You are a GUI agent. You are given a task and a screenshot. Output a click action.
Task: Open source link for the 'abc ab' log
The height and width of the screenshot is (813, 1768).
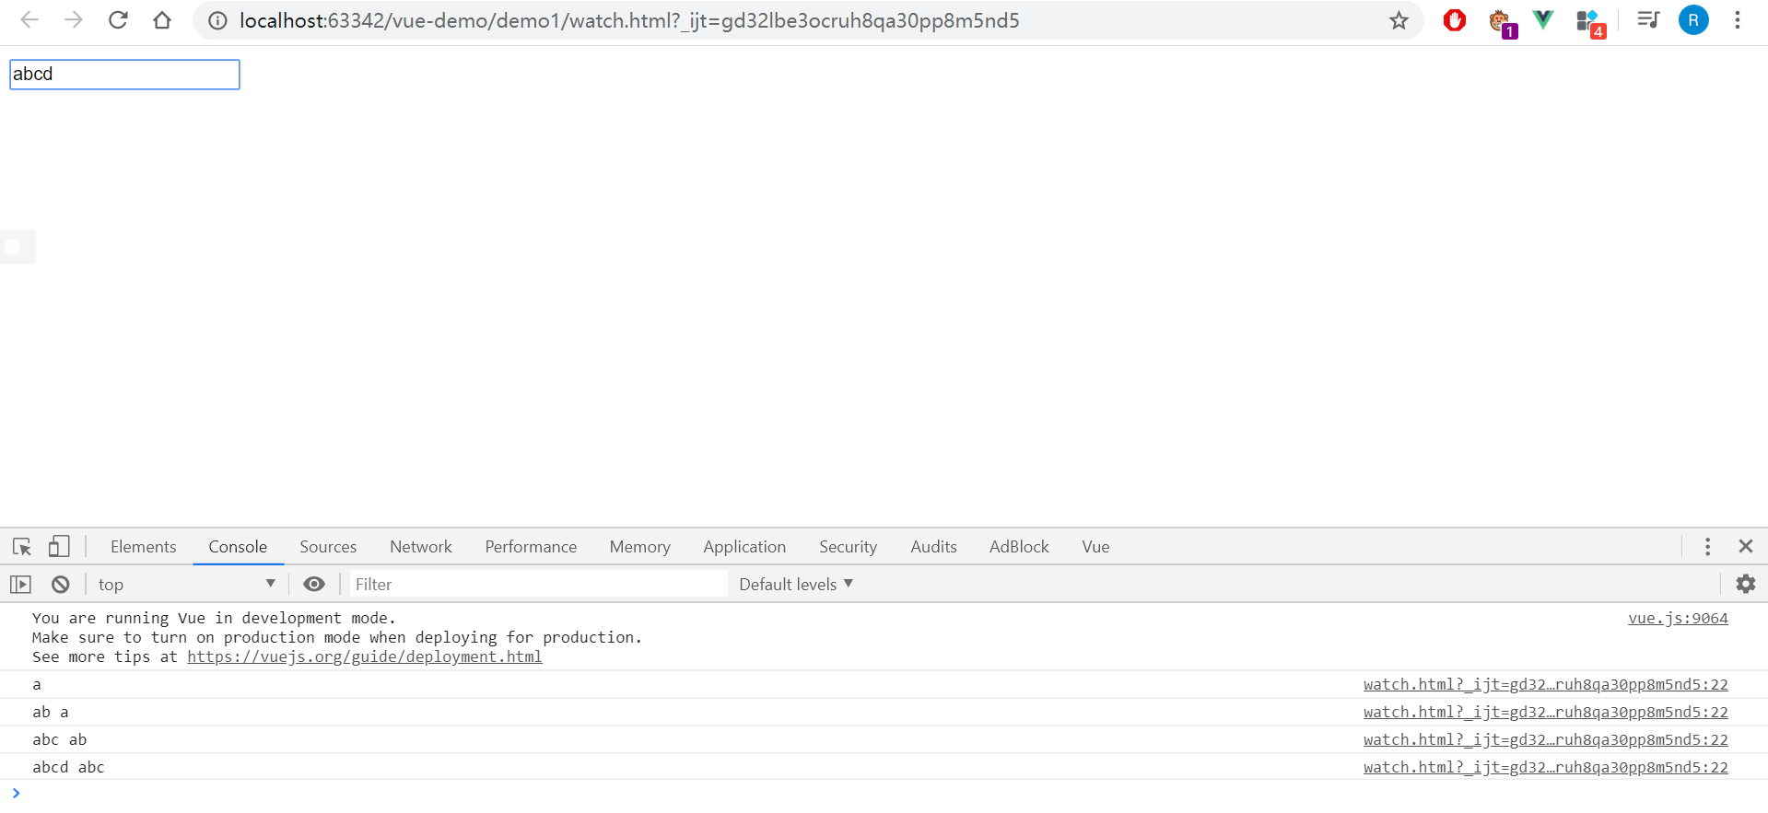1546,739
